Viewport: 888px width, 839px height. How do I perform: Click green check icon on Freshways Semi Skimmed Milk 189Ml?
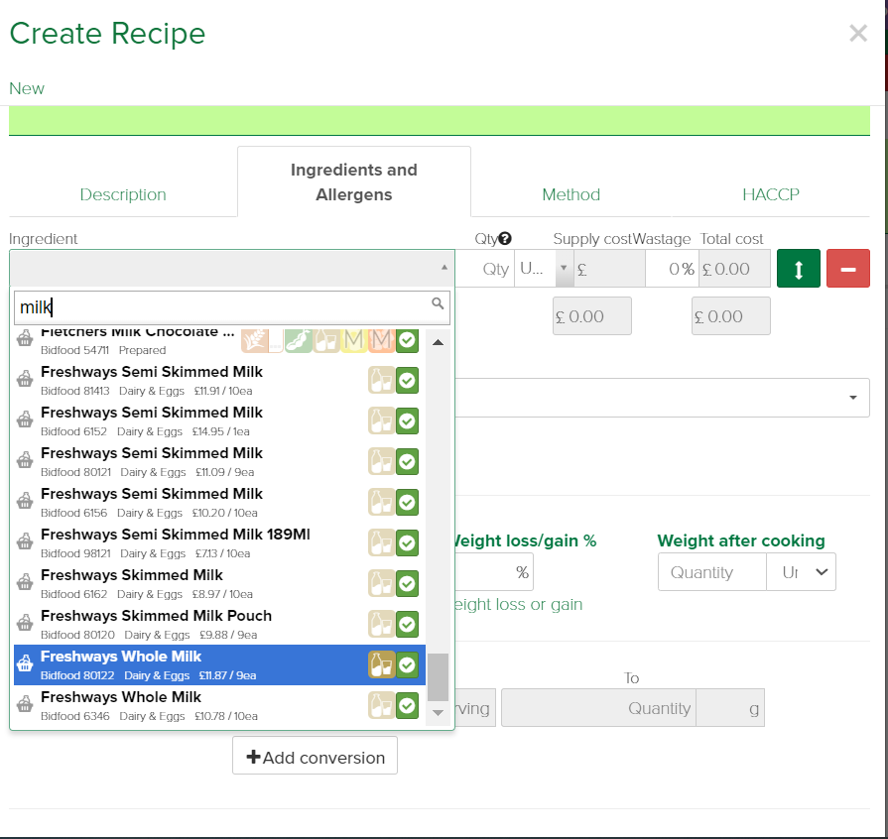pos(407,542)
